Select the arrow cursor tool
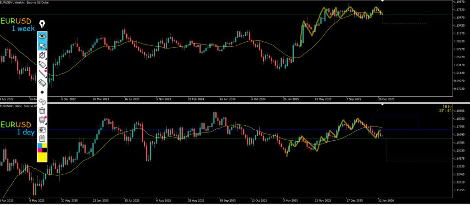This screenshot has width=470, height=205. 42,46
